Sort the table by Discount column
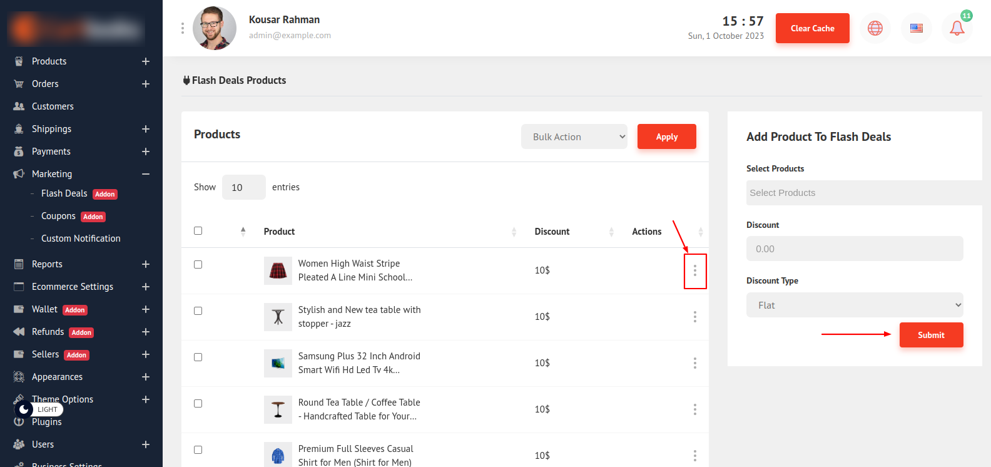991x467 pixels. [x=552, y=232]
